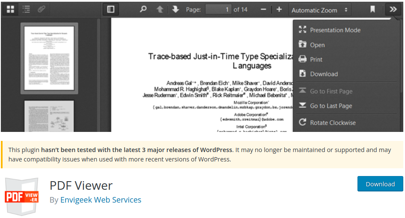This screenshot has height=218, width=405.
Task: Click the PDF Viewer plugin logo
Action: [x=22, y=197]
